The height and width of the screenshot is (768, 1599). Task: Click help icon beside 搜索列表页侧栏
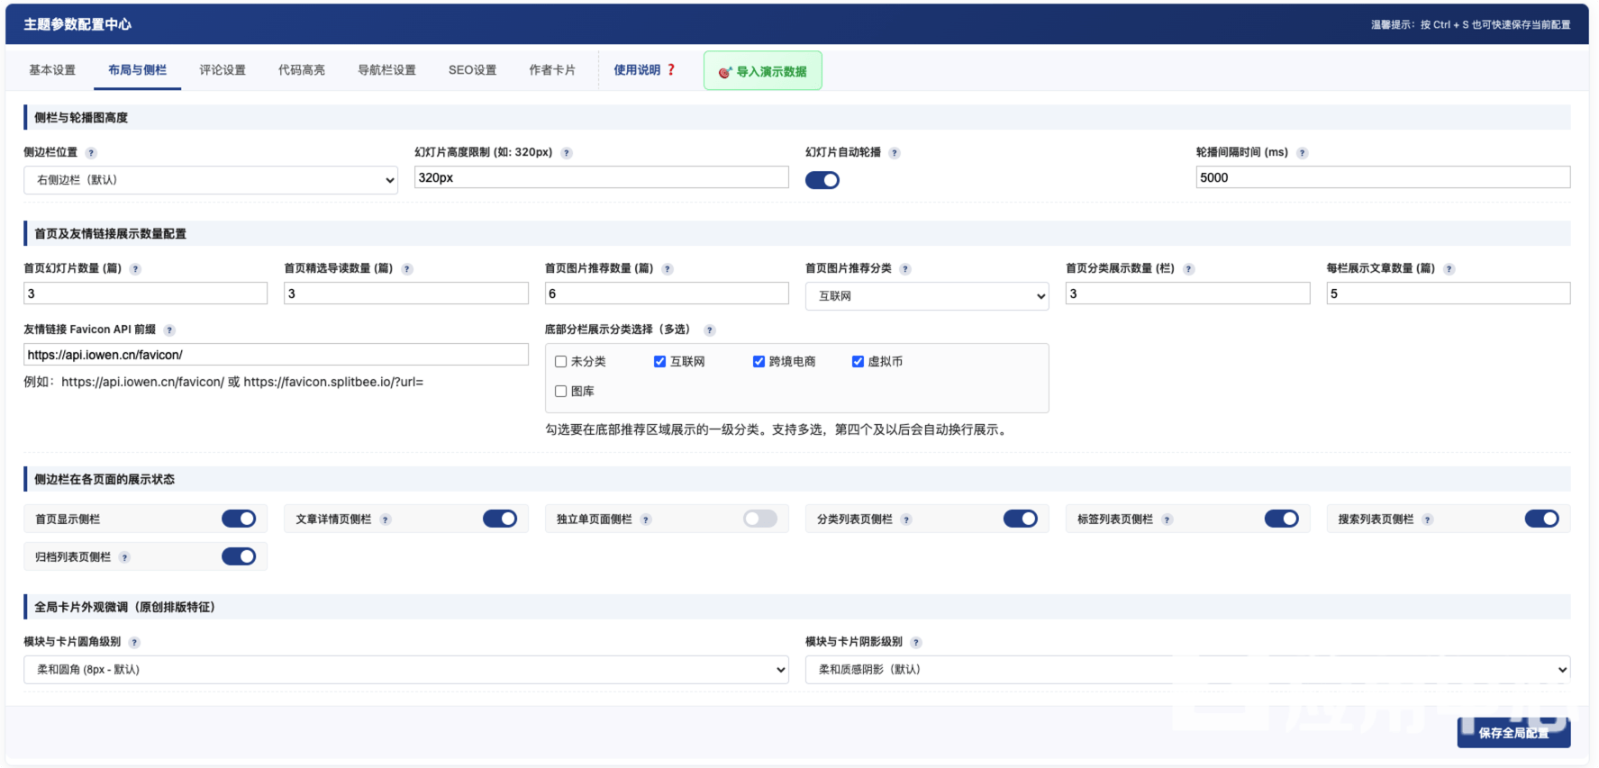[x=1428, y=520]
